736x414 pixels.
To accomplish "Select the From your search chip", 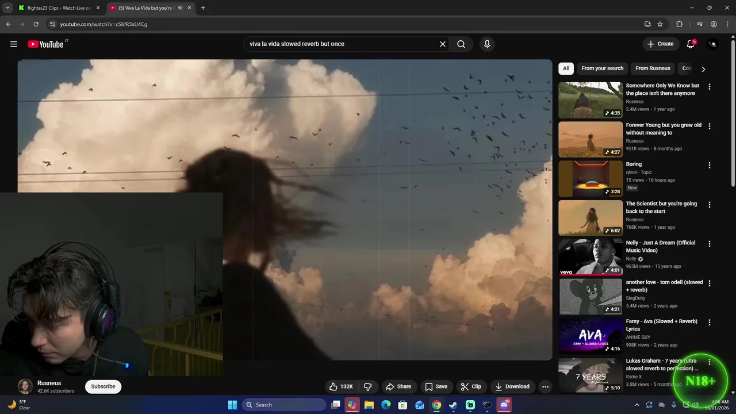I will [602, 68].
